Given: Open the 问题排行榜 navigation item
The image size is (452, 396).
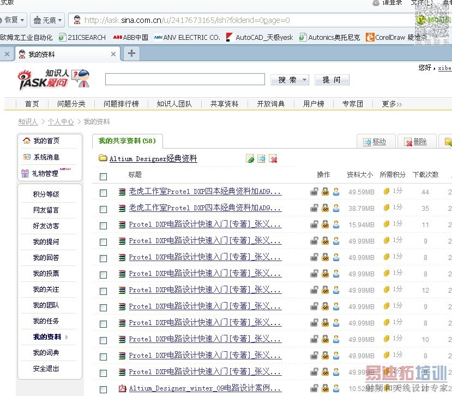Looking at the screenshot, I should point(121,104).
